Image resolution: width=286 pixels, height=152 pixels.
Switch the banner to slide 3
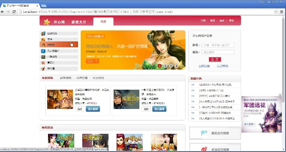[171, 66]
